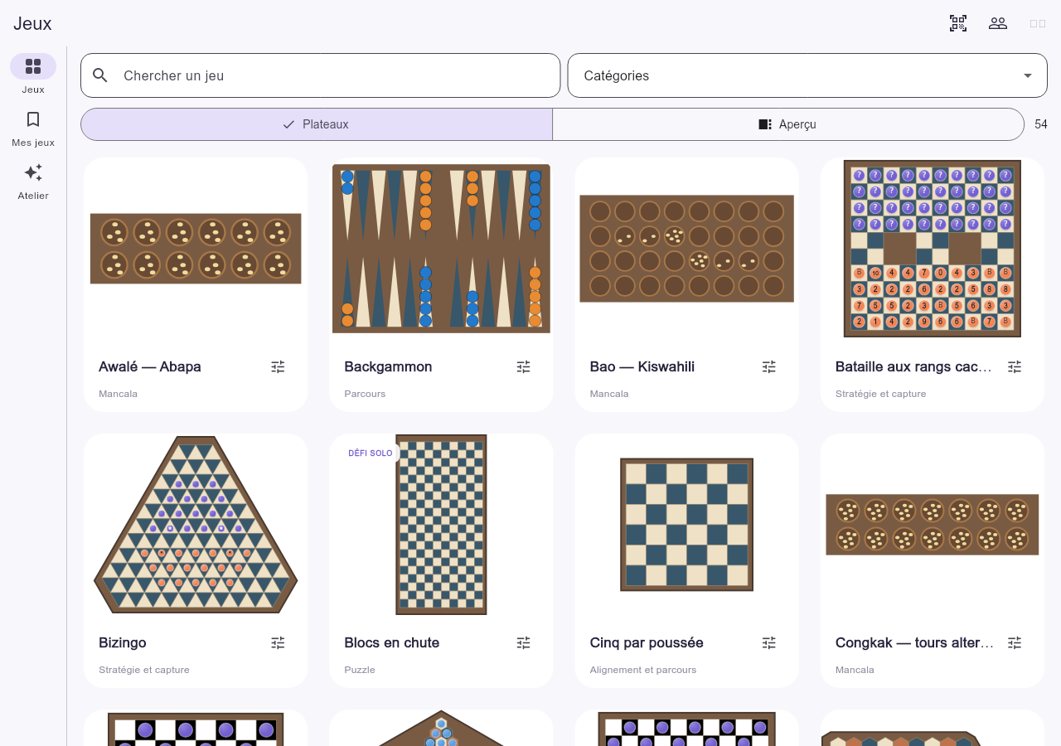Image resolution: width=1061 pixels, height=746 pixels.
Task: Open settings sliders for Bataille aux rangs cachés
Action: click(x=1015, y=366)
